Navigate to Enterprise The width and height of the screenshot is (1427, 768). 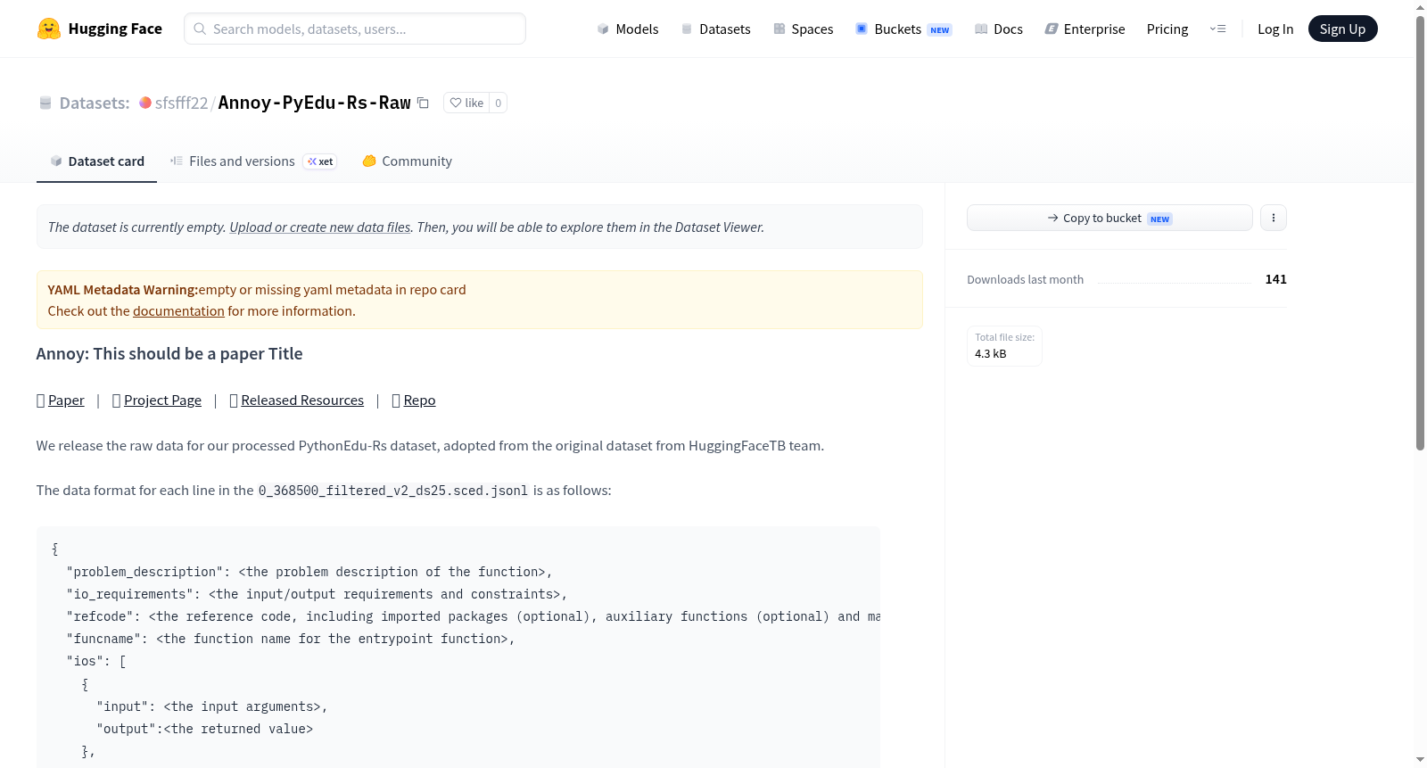[1085, 29]
